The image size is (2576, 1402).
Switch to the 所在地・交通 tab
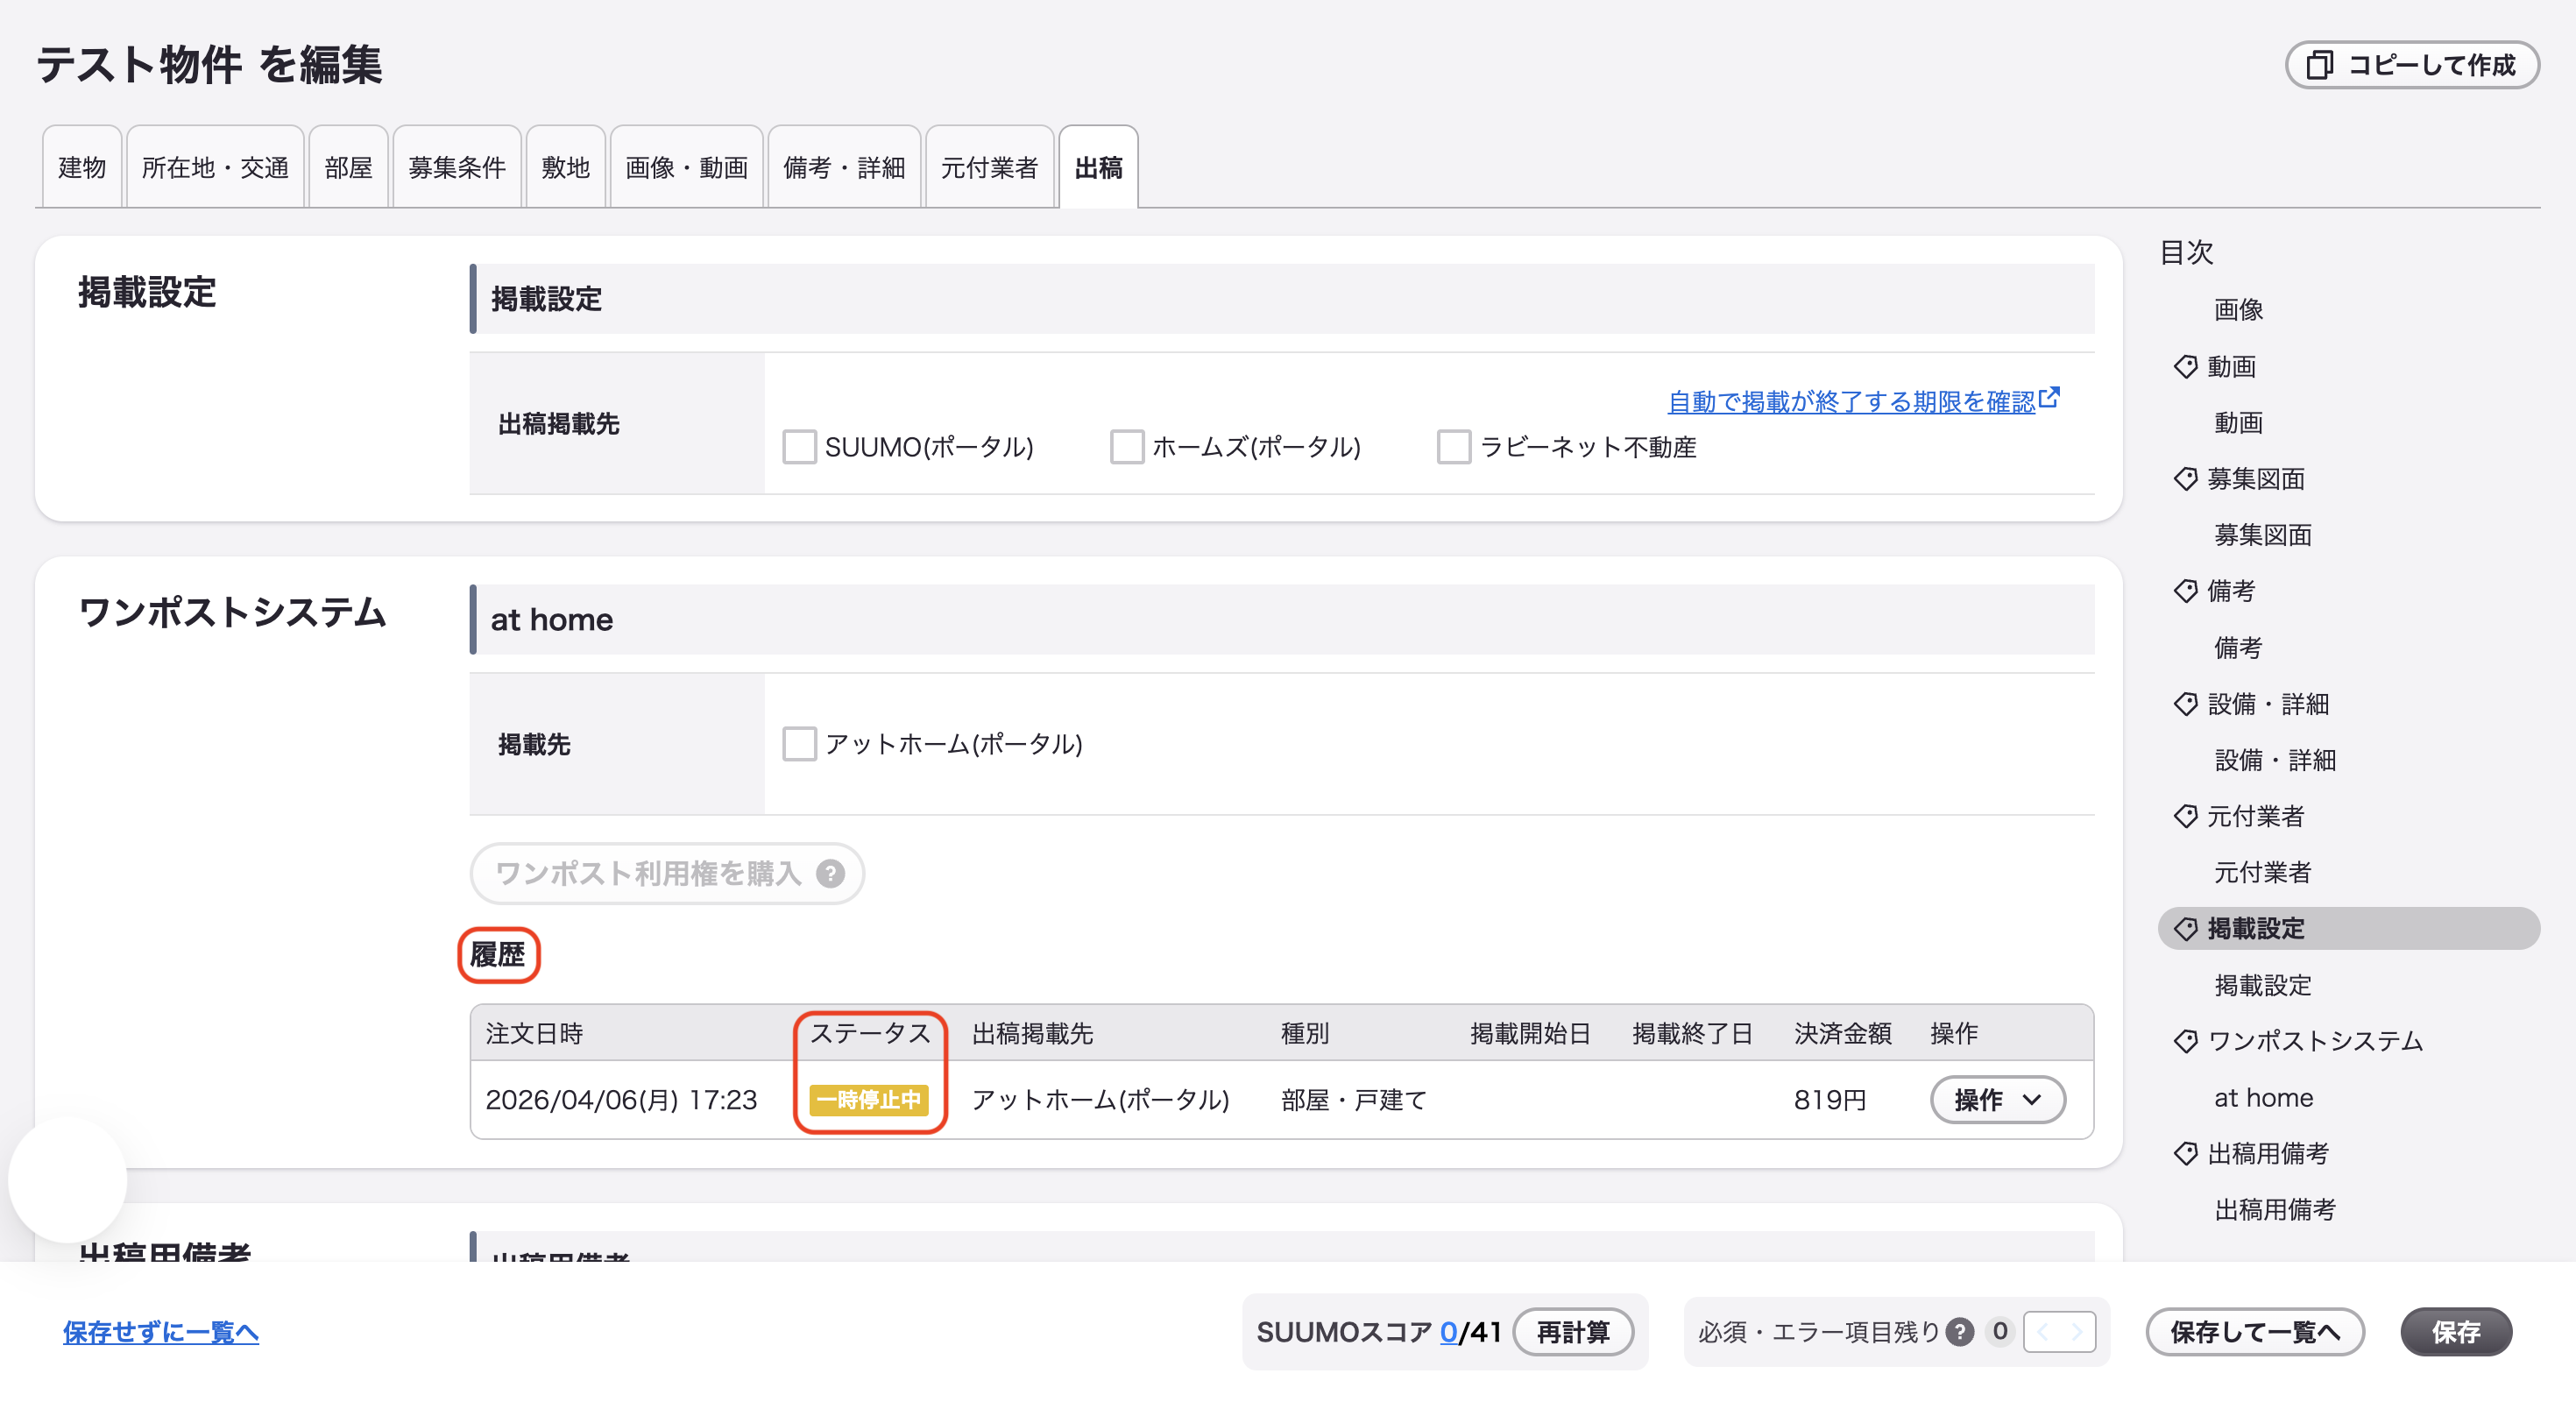point(215,167)
